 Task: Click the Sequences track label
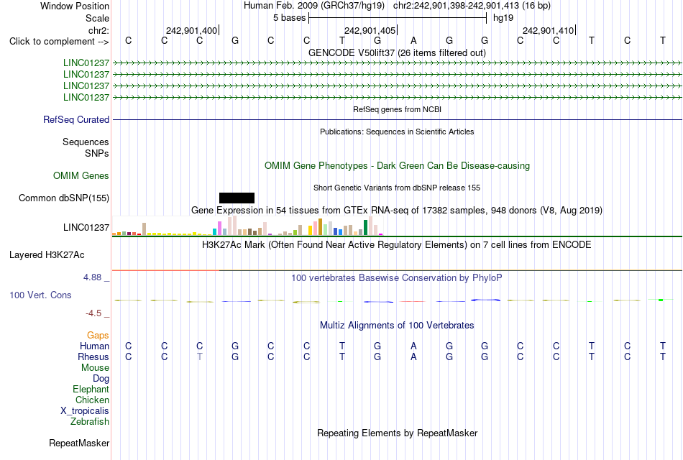tap(86, 142)
